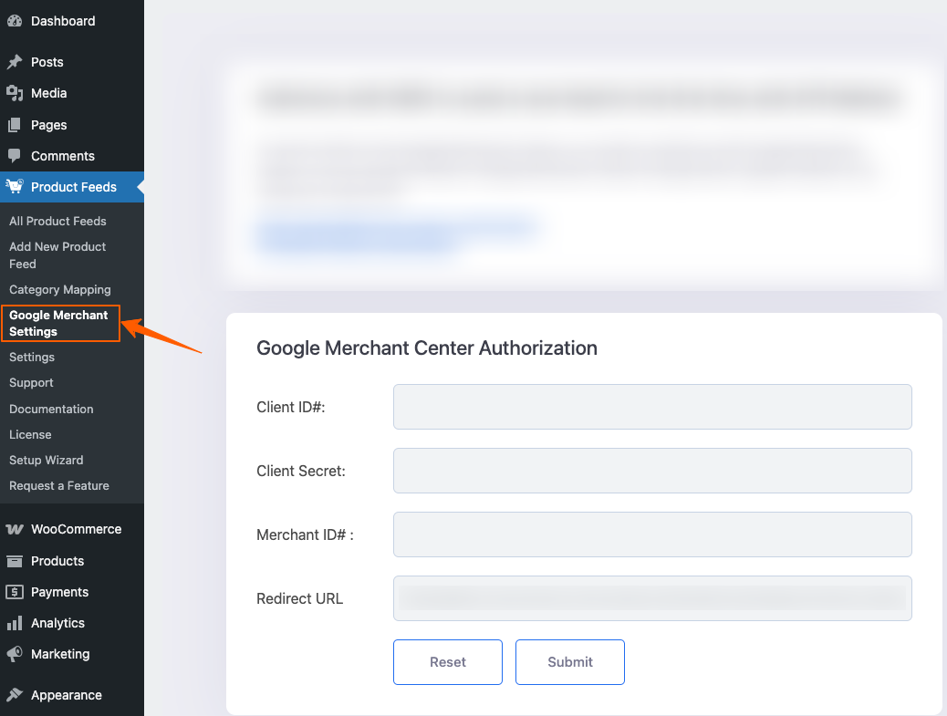Click the Client Secret label
This screenshot has width=947, height=716.
[x=301, y=471]
